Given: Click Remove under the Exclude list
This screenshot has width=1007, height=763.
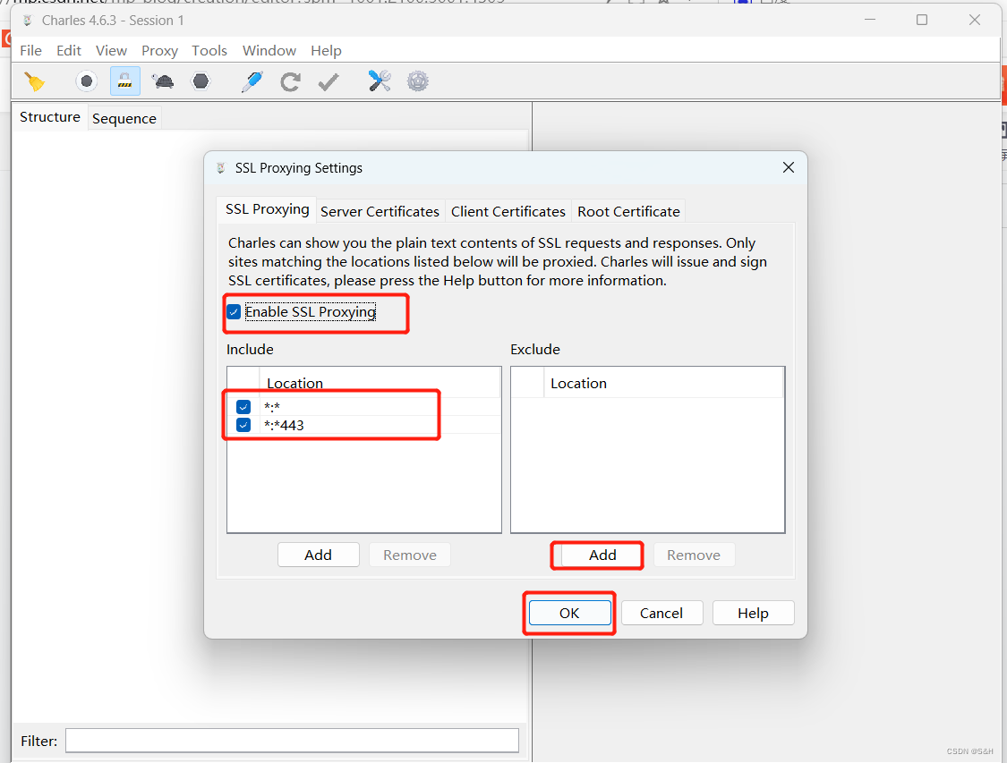Looking at the screenshot, I should coord(694,555).
